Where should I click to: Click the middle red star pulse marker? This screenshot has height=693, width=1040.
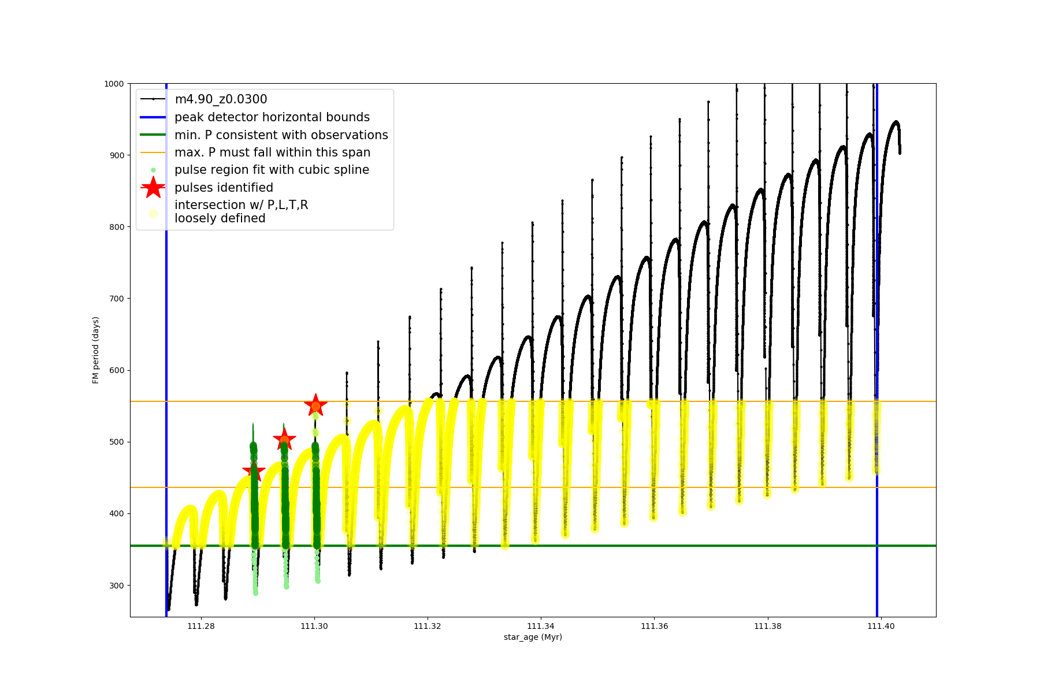(x=284, y=439)
